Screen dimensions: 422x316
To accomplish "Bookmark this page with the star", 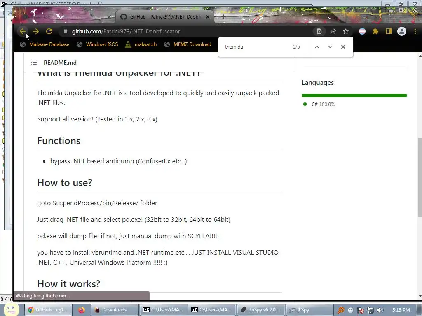I will [x=346, y=31].
